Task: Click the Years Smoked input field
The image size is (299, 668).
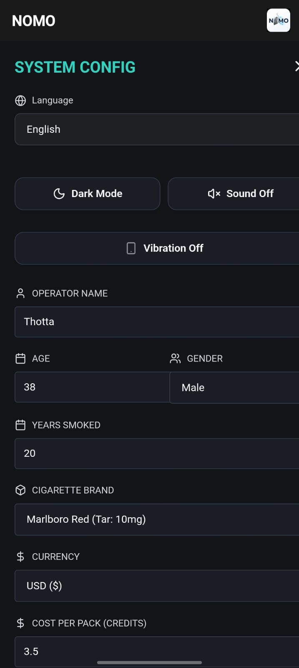Action: pyautogui.click(x=157, y=453)
